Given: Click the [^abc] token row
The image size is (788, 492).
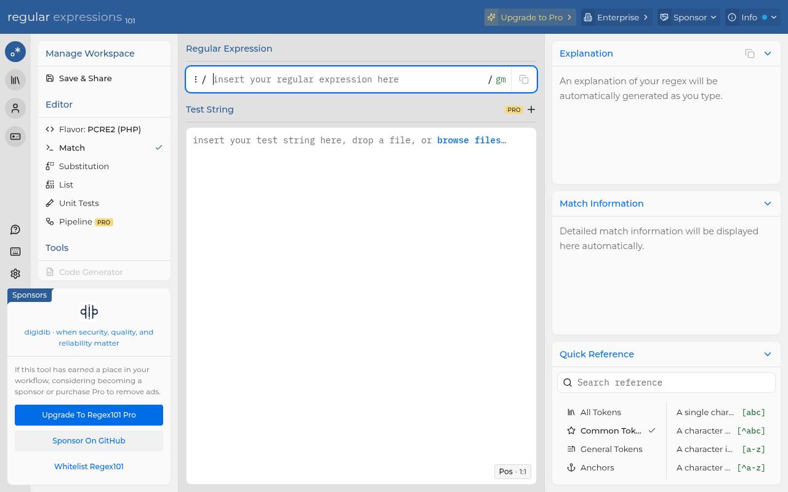Looking at the screenshot, I should 721,430.
